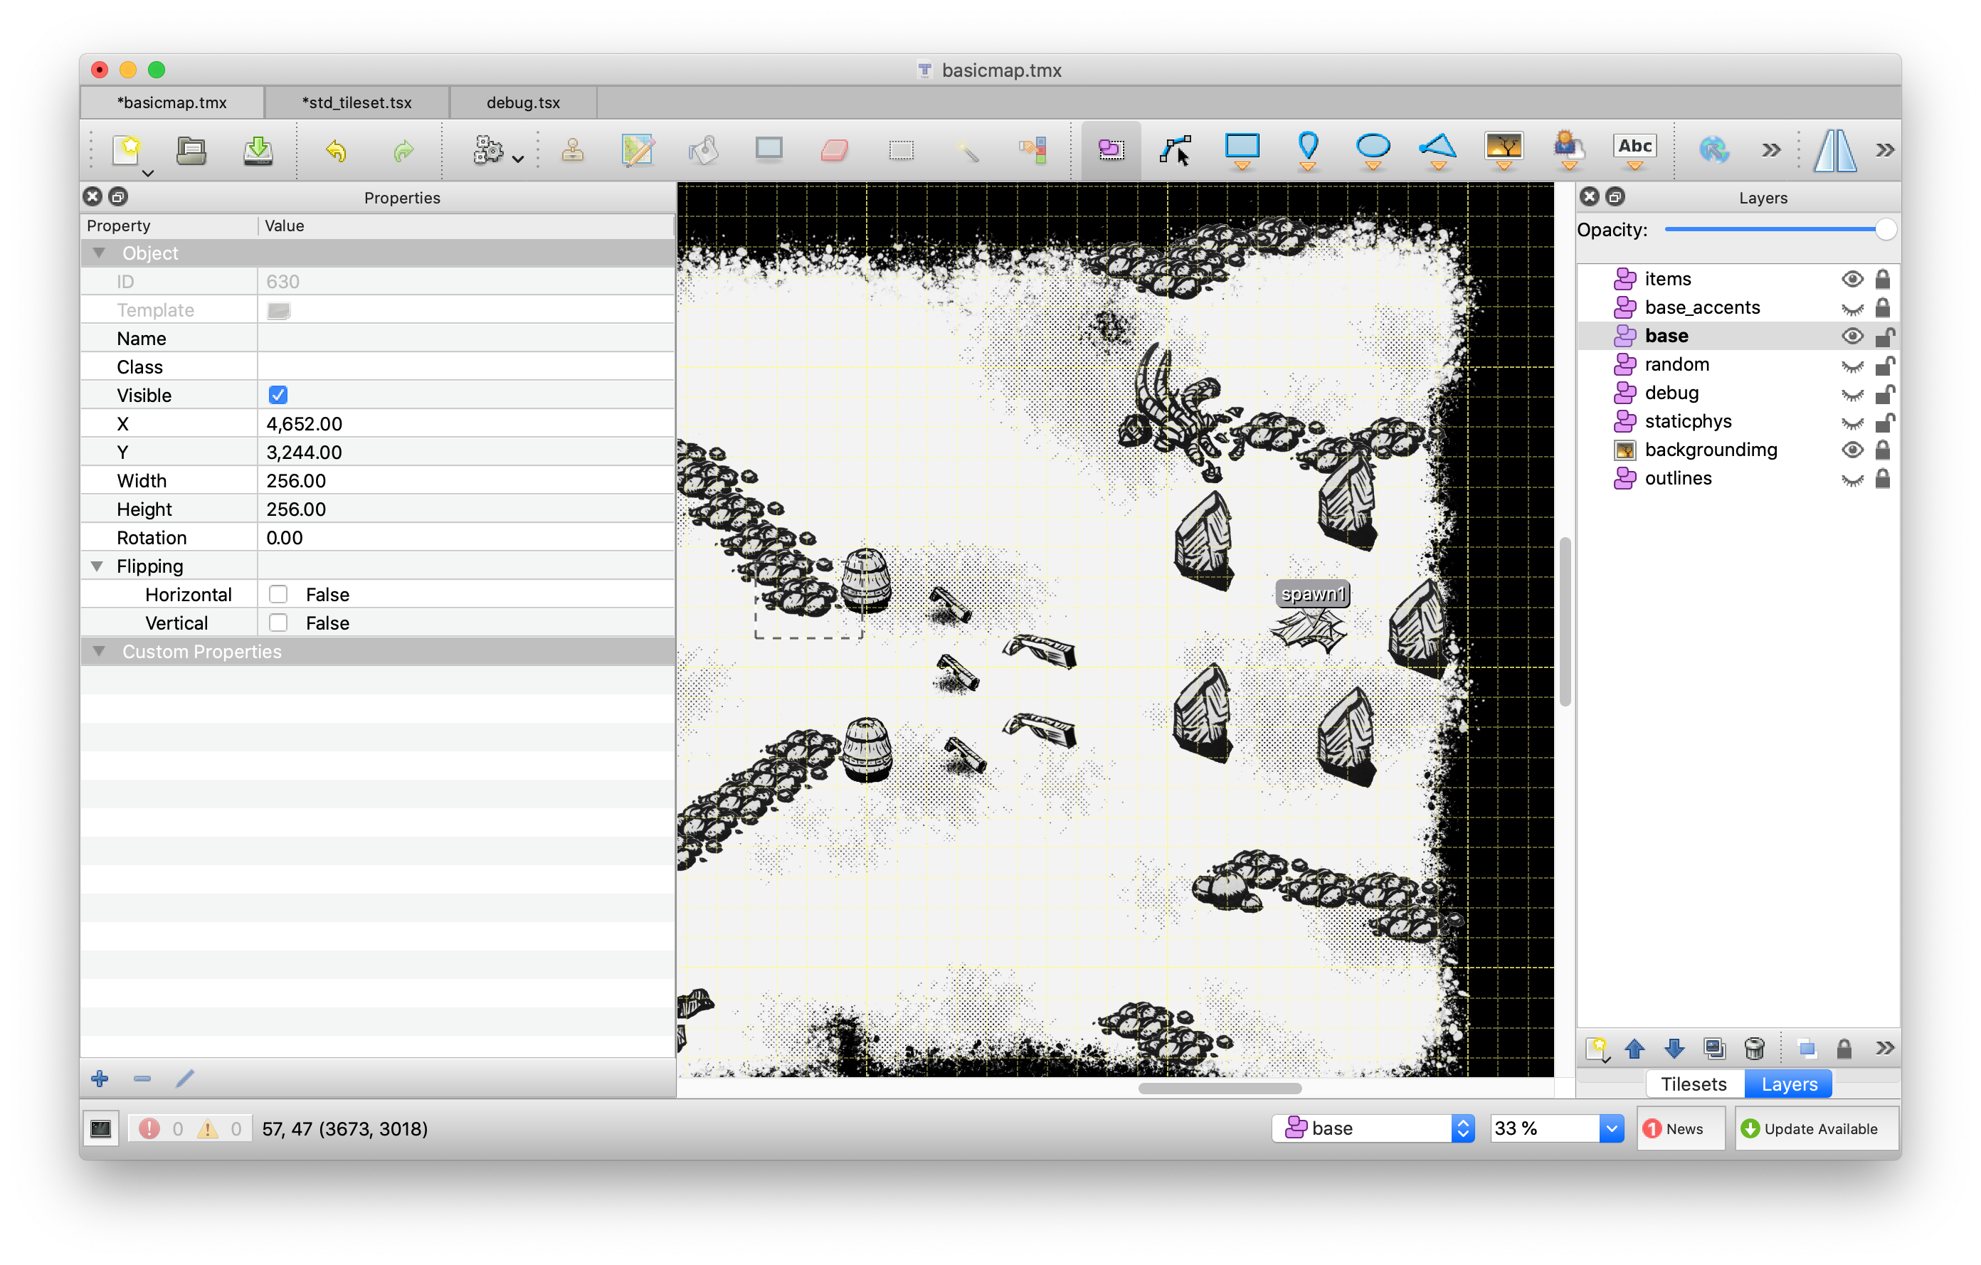The image size is (1981, 1265).
Task: Uncheck the Visible property checkbox
Action: 278,395
